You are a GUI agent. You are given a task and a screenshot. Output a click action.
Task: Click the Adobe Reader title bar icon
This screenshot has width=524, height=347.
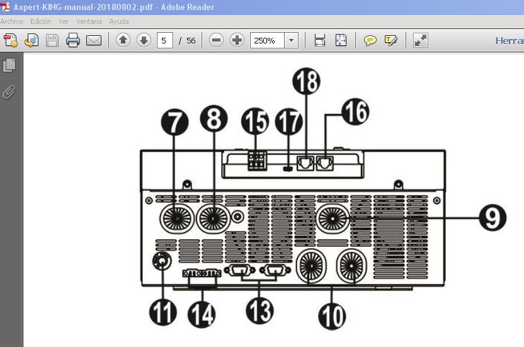point(5,7)
